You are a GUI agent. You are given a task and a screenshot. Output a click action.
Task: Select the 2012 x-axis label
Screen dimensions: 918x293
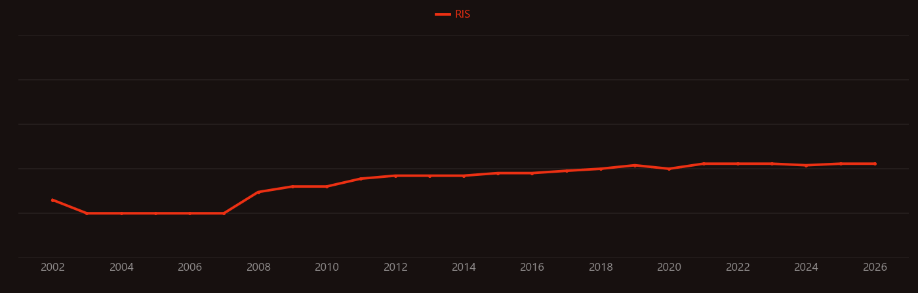395,267
